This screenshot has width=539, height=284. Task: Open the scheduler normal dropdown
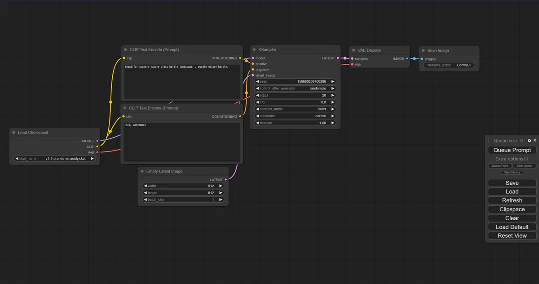click(x=295, y=116)
